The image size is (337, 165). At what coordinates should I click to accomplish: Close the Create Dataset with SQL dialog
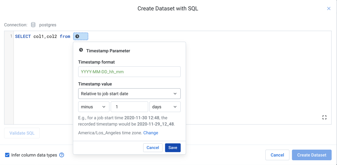tap(329, 8)
